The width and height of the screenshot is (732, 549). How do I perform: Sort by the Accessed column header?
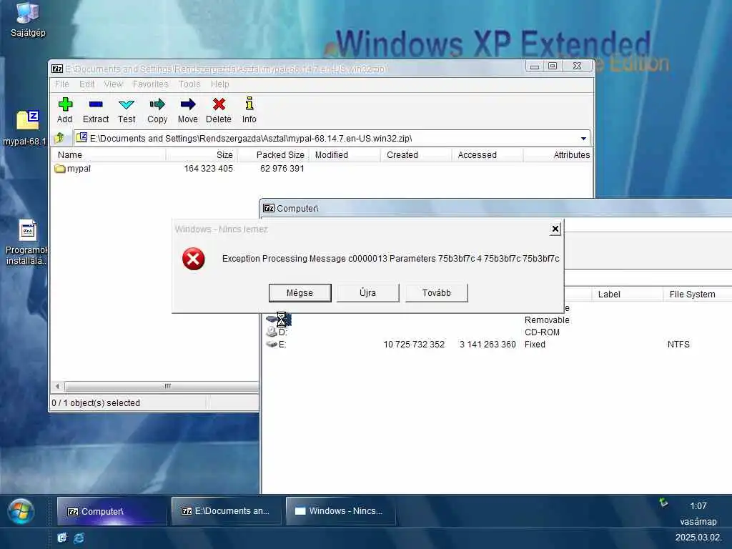(488, 155)
